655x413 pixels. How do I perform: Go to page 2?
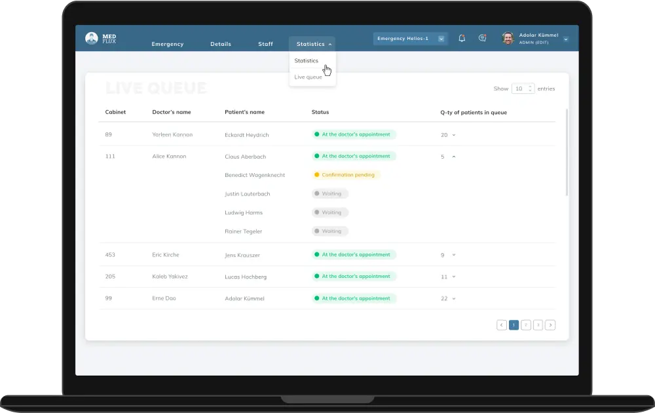point(526,324)
